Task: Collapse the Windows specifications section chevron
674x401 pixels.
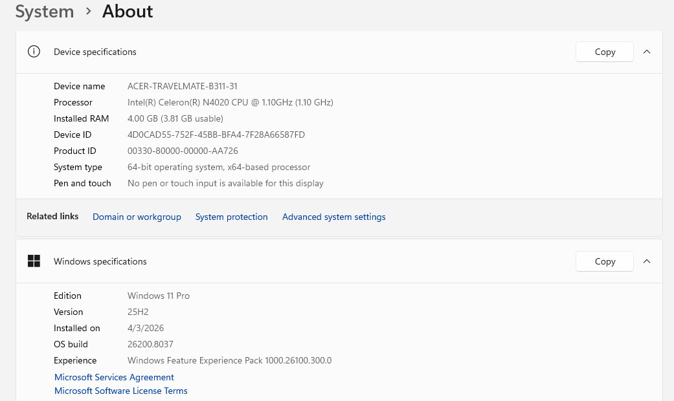Action: tap(647, 261)
